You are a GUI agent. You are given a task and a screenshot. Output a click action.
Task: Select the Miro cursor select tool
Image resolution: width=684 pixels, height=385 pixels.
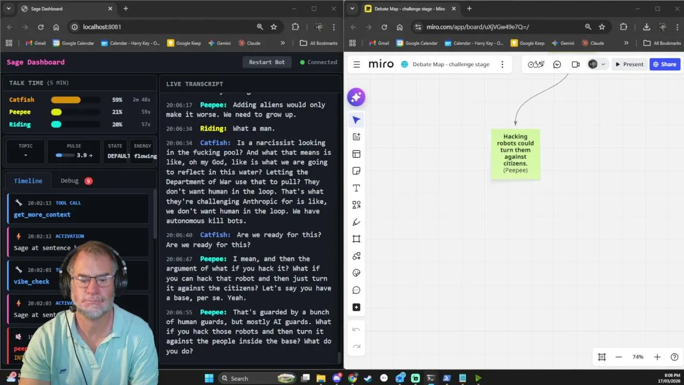click(356, 120)
